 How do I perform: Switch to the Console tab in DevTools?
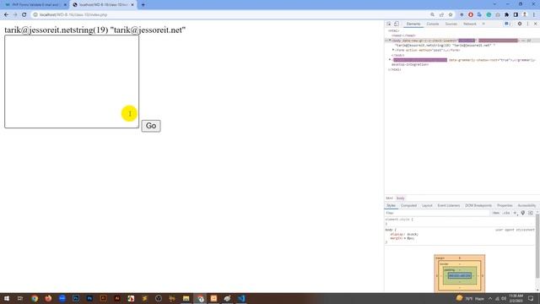[x=433, y=24]
